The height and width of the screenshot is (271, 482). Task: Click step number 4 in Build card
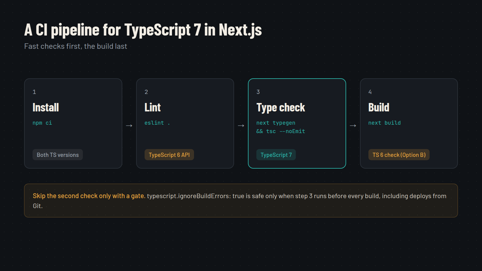(x=370, y=92)
